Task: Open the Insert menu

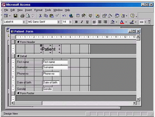Action: (x=28, y=10)
